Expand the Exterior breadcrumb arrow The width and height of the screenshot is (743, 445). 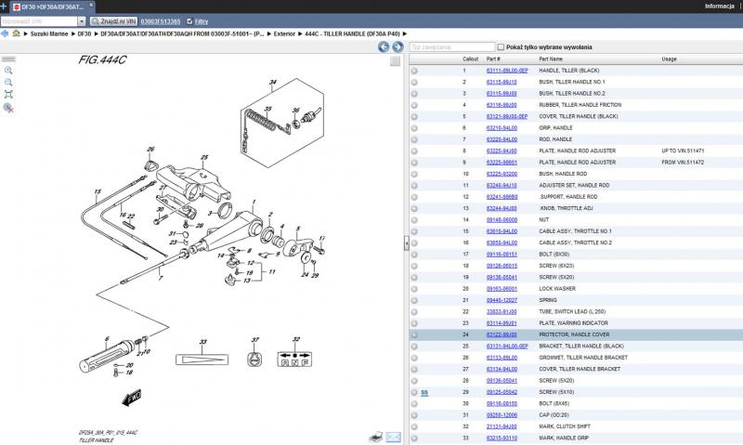click(300, 33)
